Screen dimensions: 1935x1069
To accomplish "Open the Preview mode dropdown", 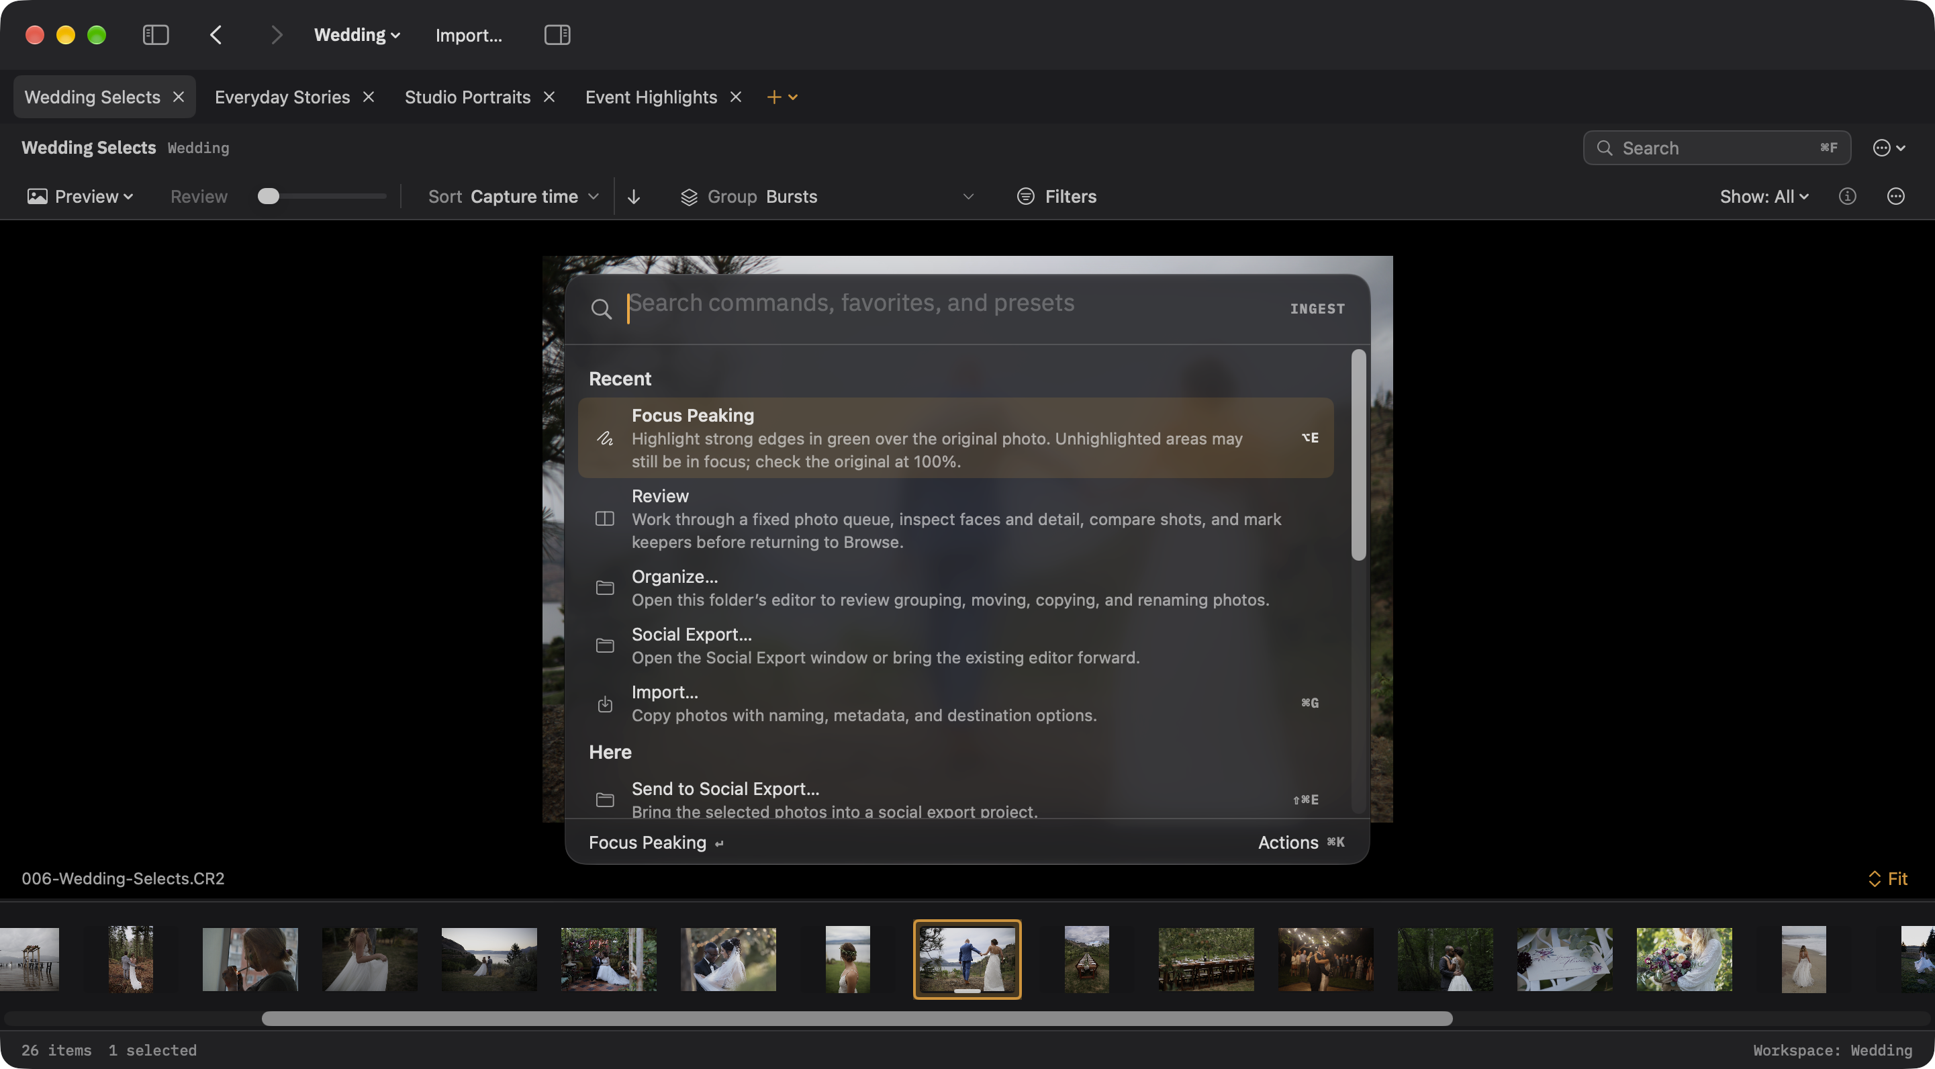I will pos(81,196).
